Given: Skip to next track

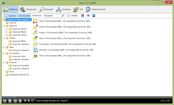Looking at the screenshot, I should [x=15, y=101].
